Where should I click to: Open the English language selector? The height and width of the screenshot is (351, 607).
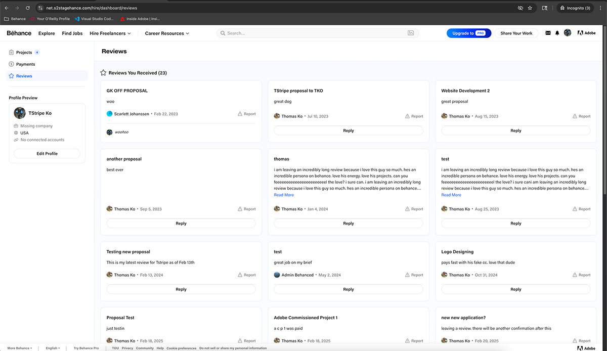click(x=53, y=348)
